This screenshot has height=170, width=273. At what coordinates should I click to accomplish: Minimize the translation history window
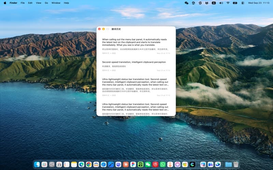(103, 29)
